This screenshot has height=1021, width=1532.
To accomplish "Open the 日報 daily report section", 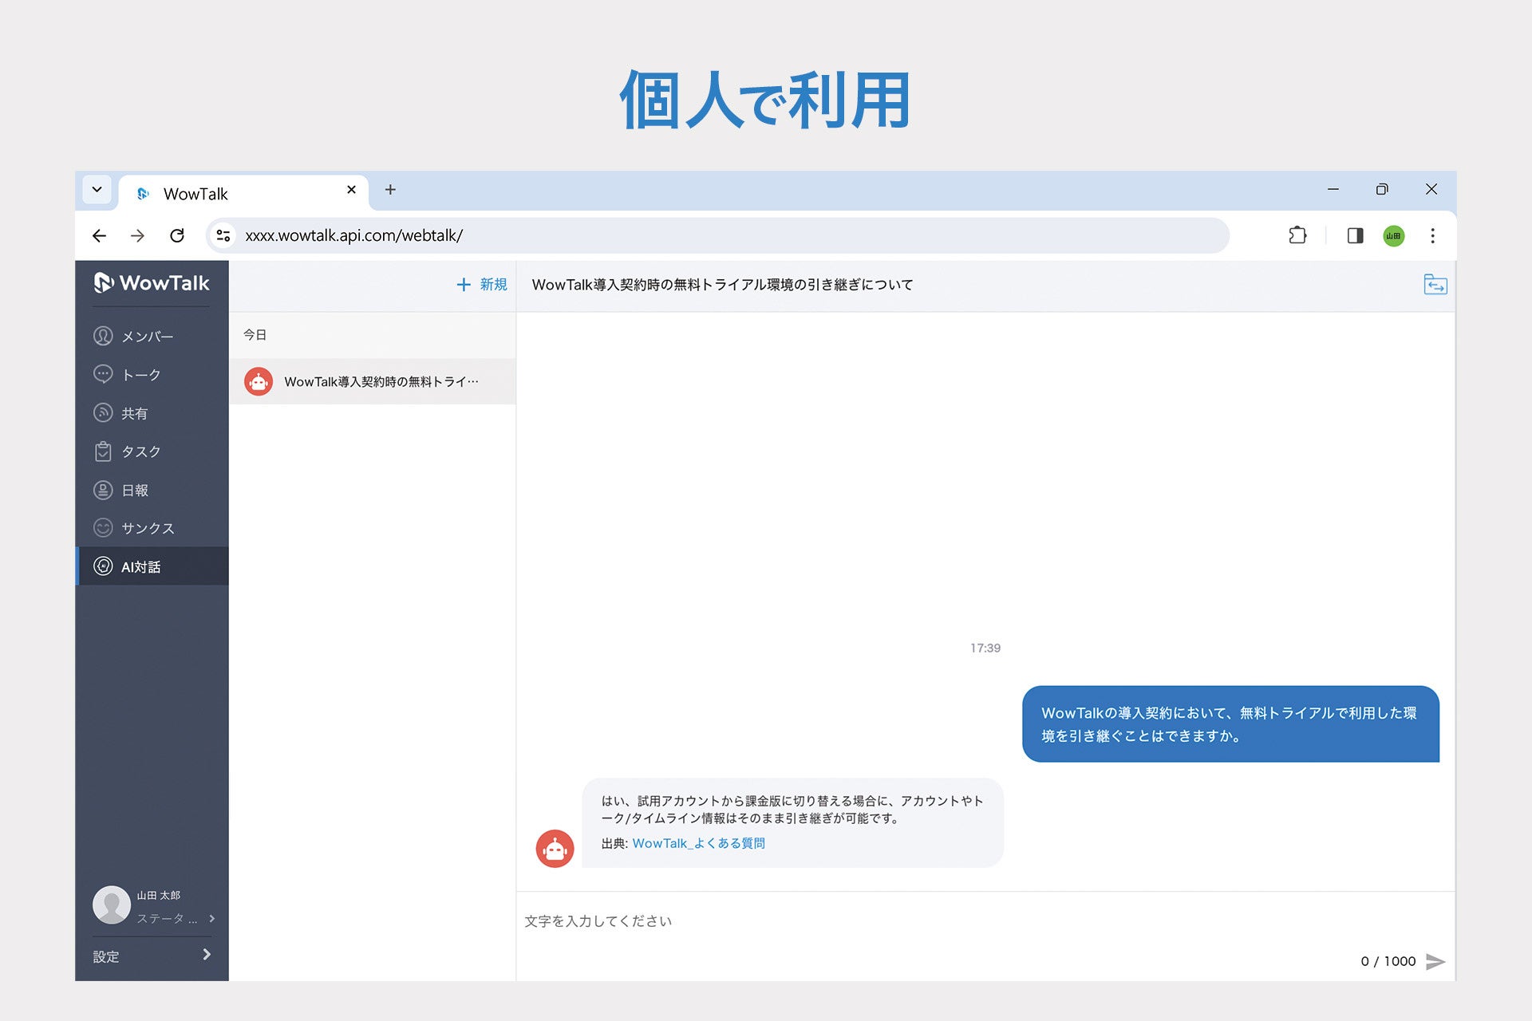I will coord(134,490).
